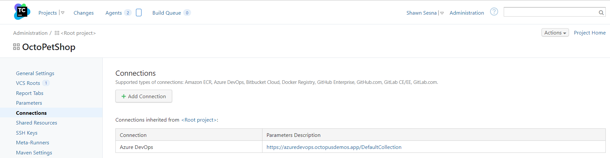Click the Root project breadcrumb grid icon
Viewport: 610px width, 158px height.
point(57,33)
